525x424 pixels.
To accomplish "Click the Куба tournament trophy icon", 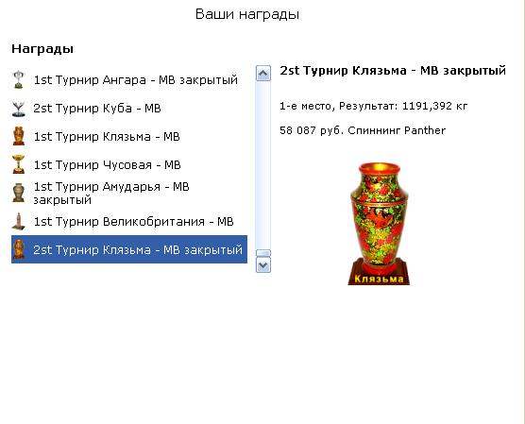I will (x=19, y=109).
